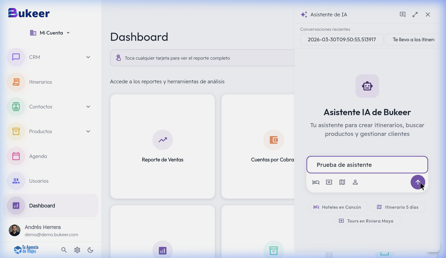Open the search icon in the bottom bar
This screenshot has height=258, width=446.
(64, 250)
